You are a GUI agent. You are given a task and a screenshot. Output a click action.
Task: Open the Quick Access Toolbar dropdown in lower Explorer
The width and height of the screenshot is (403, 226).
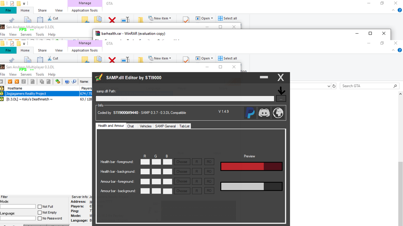pos(24,44)
